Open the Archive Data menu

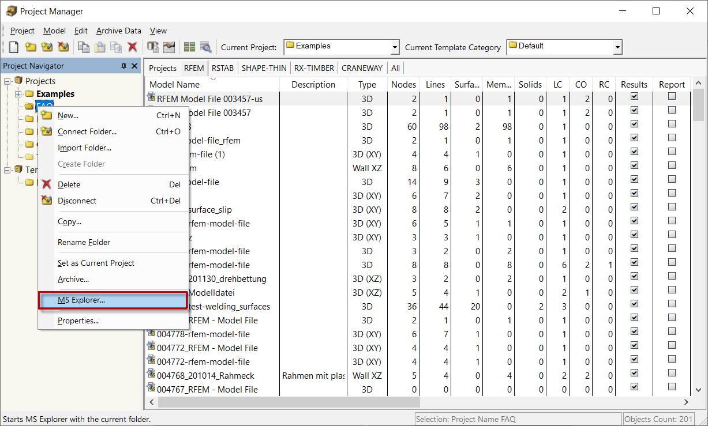118,31
